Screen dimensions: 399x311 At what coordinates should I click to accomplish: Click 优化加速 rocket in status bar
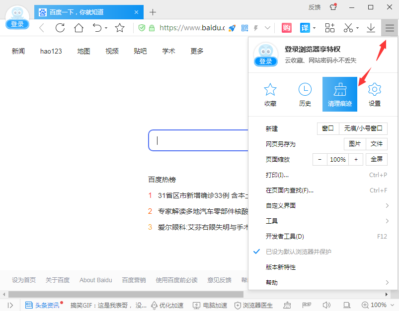click(167, 305)
